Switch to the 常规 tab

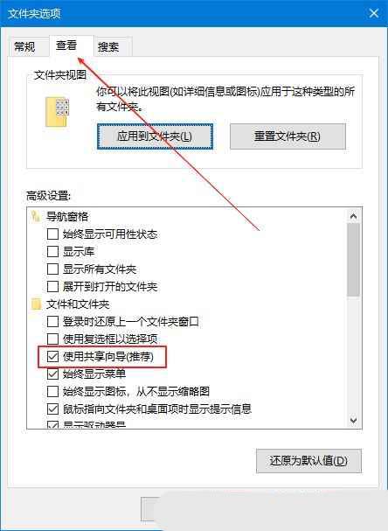pos(24,46)
